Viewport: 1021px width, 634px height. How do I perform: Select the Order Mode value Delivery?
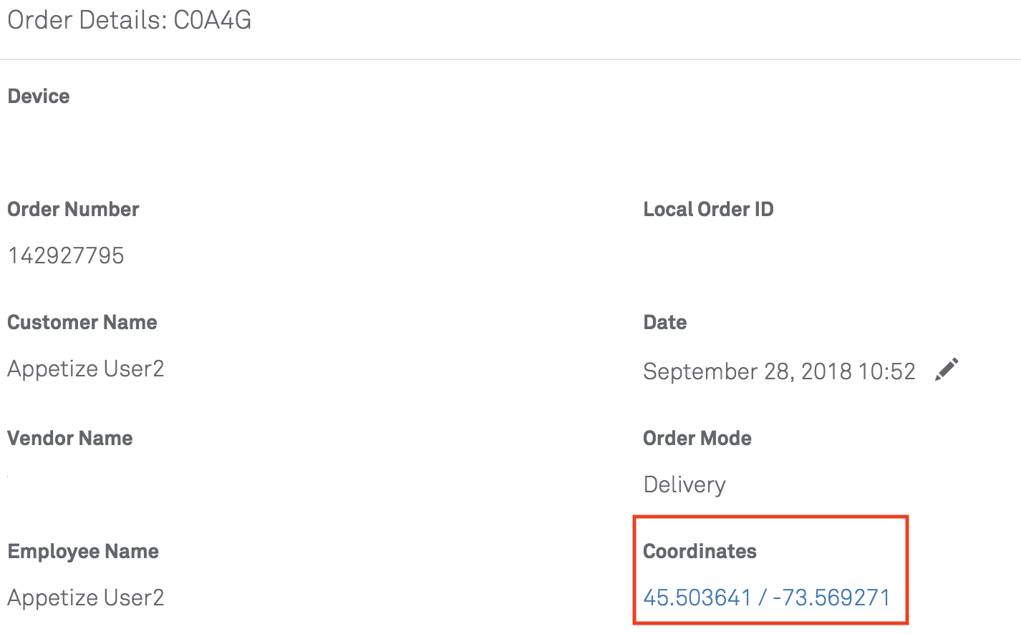[684, 484]
